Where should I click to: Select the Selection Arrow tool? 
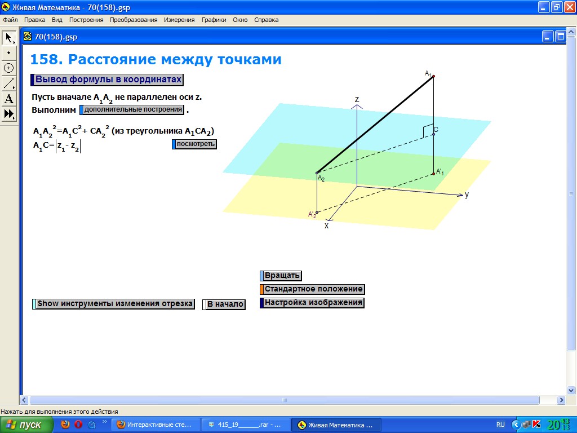pos(8,38)
